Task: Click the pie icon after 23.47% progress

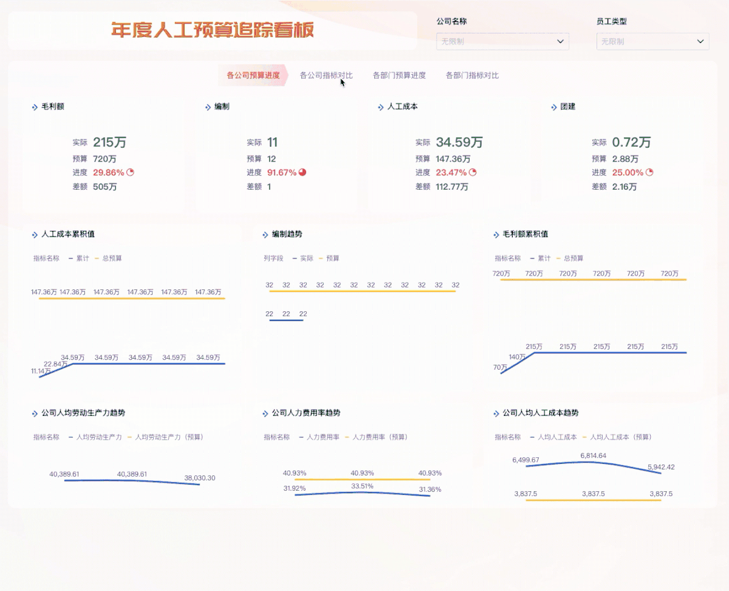Action: coord(473,173)
